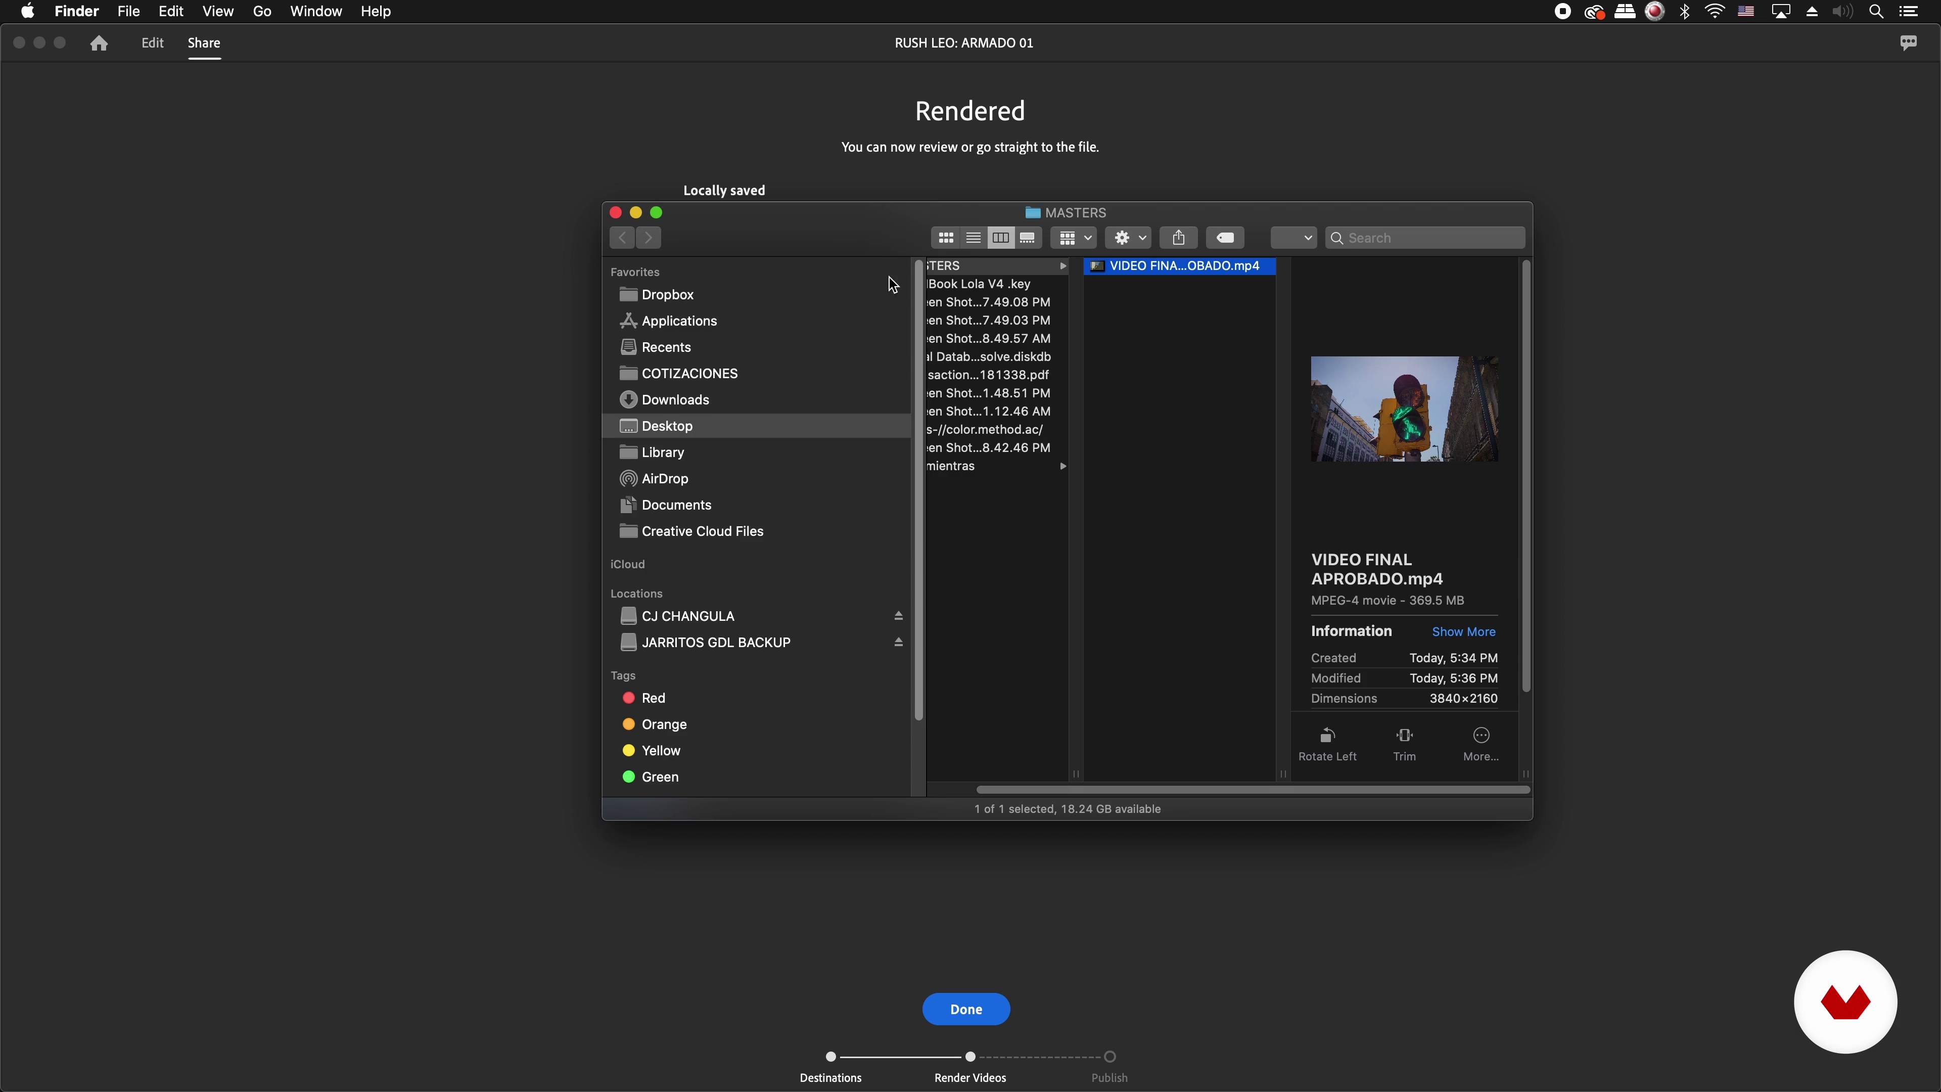Click the blue Done button
Screen dimensions: 1941x1092
point(966,1009)
